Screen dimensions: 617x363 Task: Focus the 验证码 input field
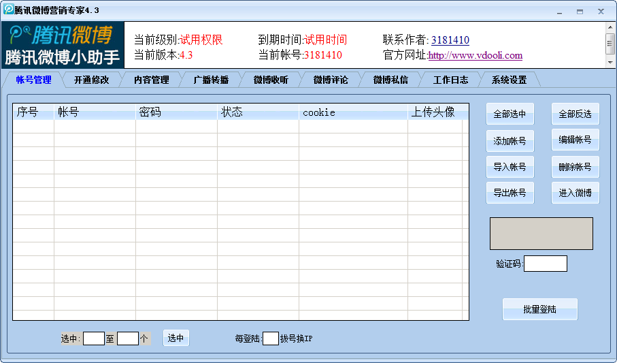(x=546, y=264)
